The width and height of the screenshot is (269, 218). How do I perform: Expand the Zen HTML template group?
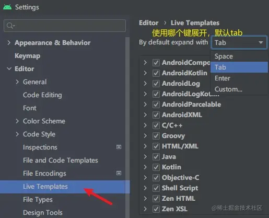(x=145, y=198)
